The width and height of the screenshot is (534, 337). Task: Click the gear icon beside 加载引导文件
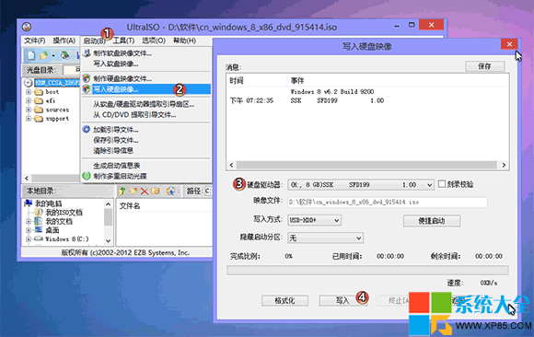click(x=87, y=130)
